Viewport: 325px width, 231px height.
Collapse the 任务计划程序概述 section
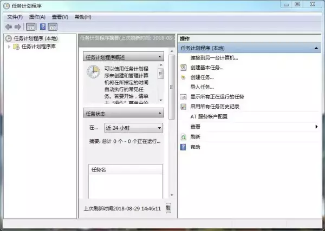[160, 57]
